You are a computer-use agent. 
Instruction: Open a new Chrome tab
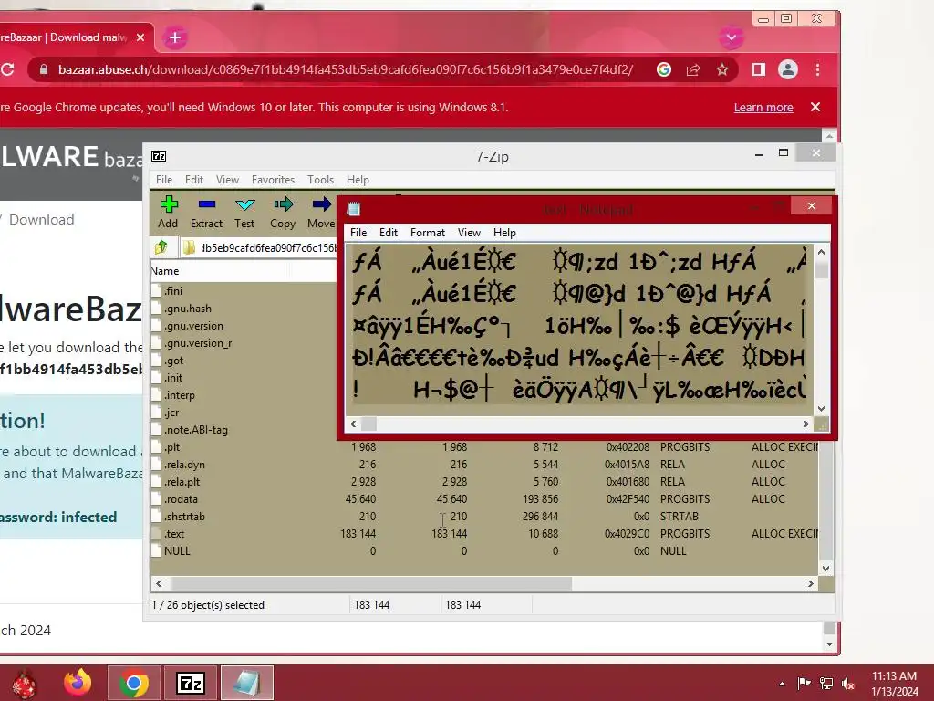coord(175,37)
